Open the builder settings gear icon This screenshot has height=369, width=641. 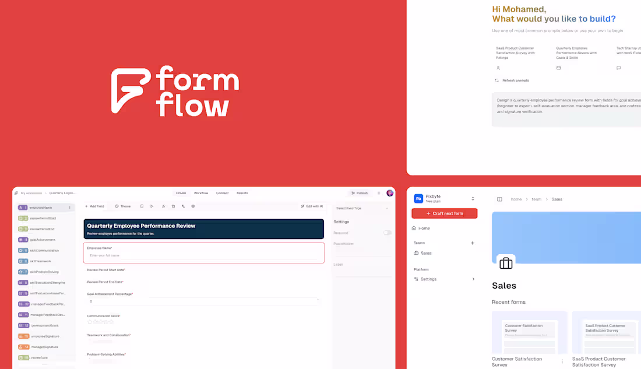click(x=193, y=206)
